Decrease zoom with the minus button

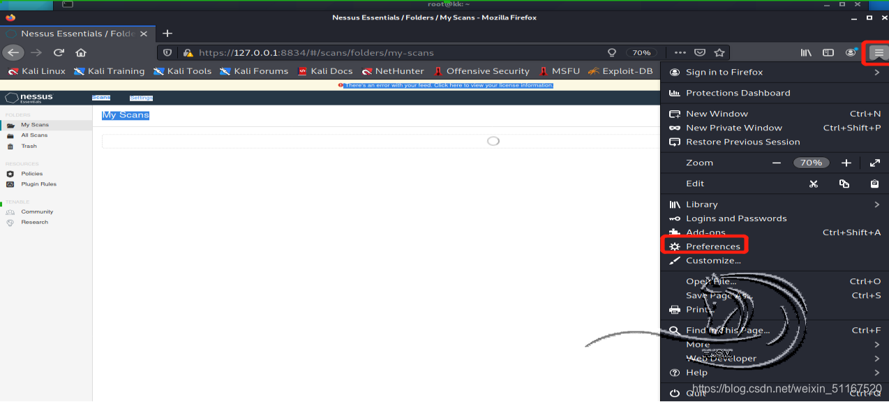(777, 163)
